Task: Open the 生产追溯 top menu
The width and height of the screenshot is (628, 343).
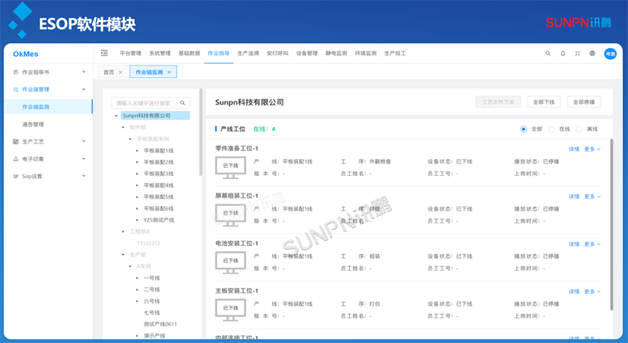Action: coord(248,53)
